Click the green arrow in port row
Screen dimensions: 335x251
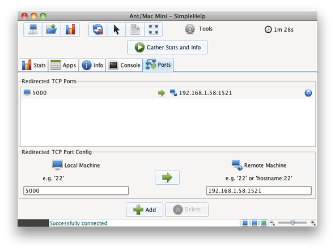(162, 93)
